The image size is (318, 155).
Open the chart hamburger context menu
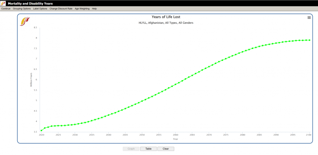pos(309,17)
